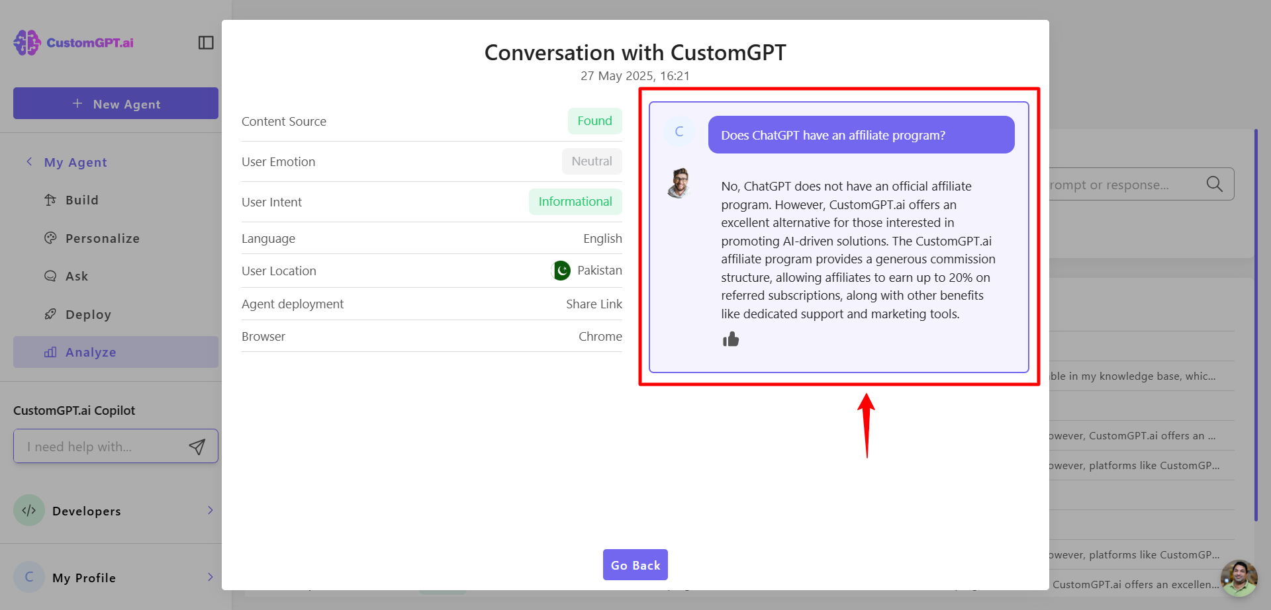Click the Neutral emotion badge
The height and width of the screenshot is (610, 1271).
pyautogui.click(x=592, y=161)
